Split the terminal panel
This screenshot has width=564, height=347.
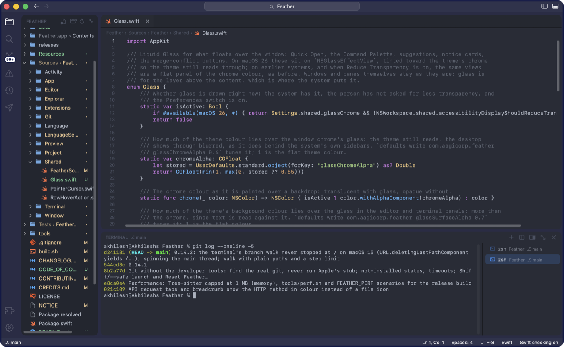pos(522,238)
